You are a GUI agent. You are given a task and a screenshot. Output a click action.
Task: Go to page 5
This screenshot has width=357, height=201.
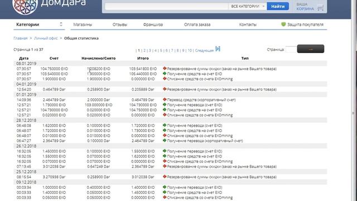coord(161,50)
